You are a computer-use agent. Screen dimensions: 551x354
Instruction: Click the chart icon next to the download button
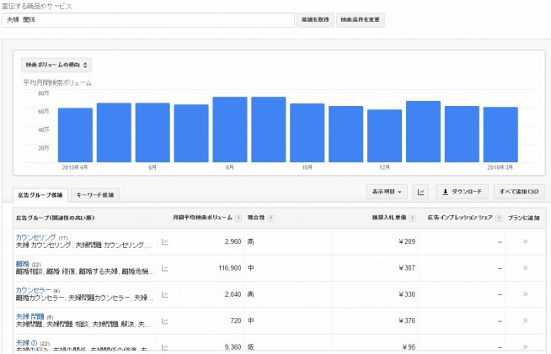[x=421, y=192]
